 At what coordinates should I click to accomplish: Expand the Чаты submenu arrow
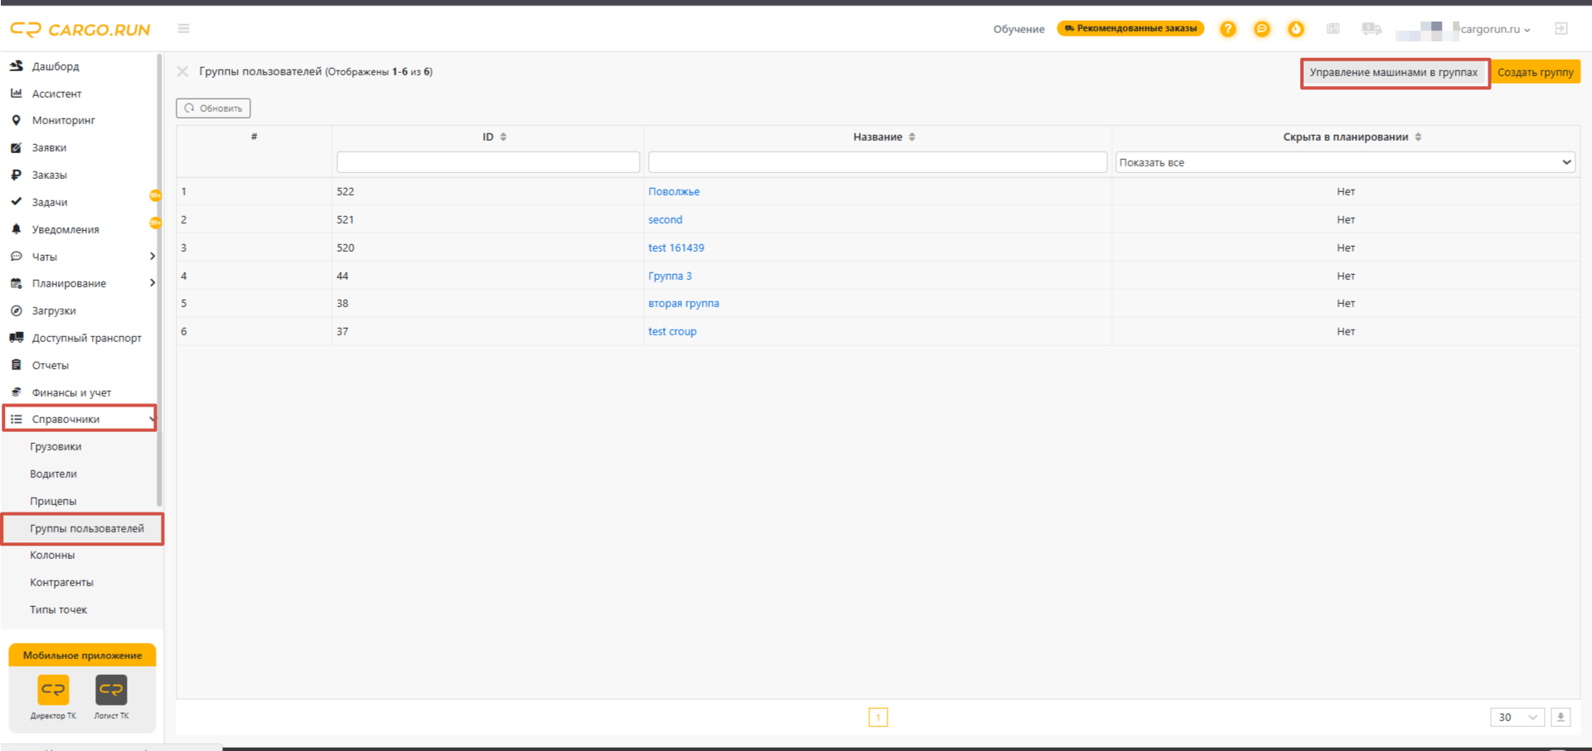[152, 257]
